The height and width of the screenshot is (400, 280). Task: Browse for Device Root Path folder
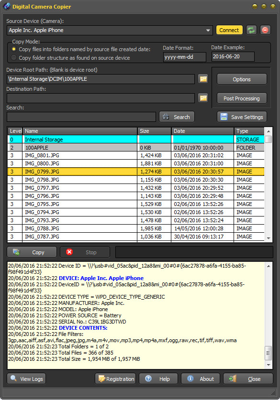pyautogui.click(x=203, y=79)
